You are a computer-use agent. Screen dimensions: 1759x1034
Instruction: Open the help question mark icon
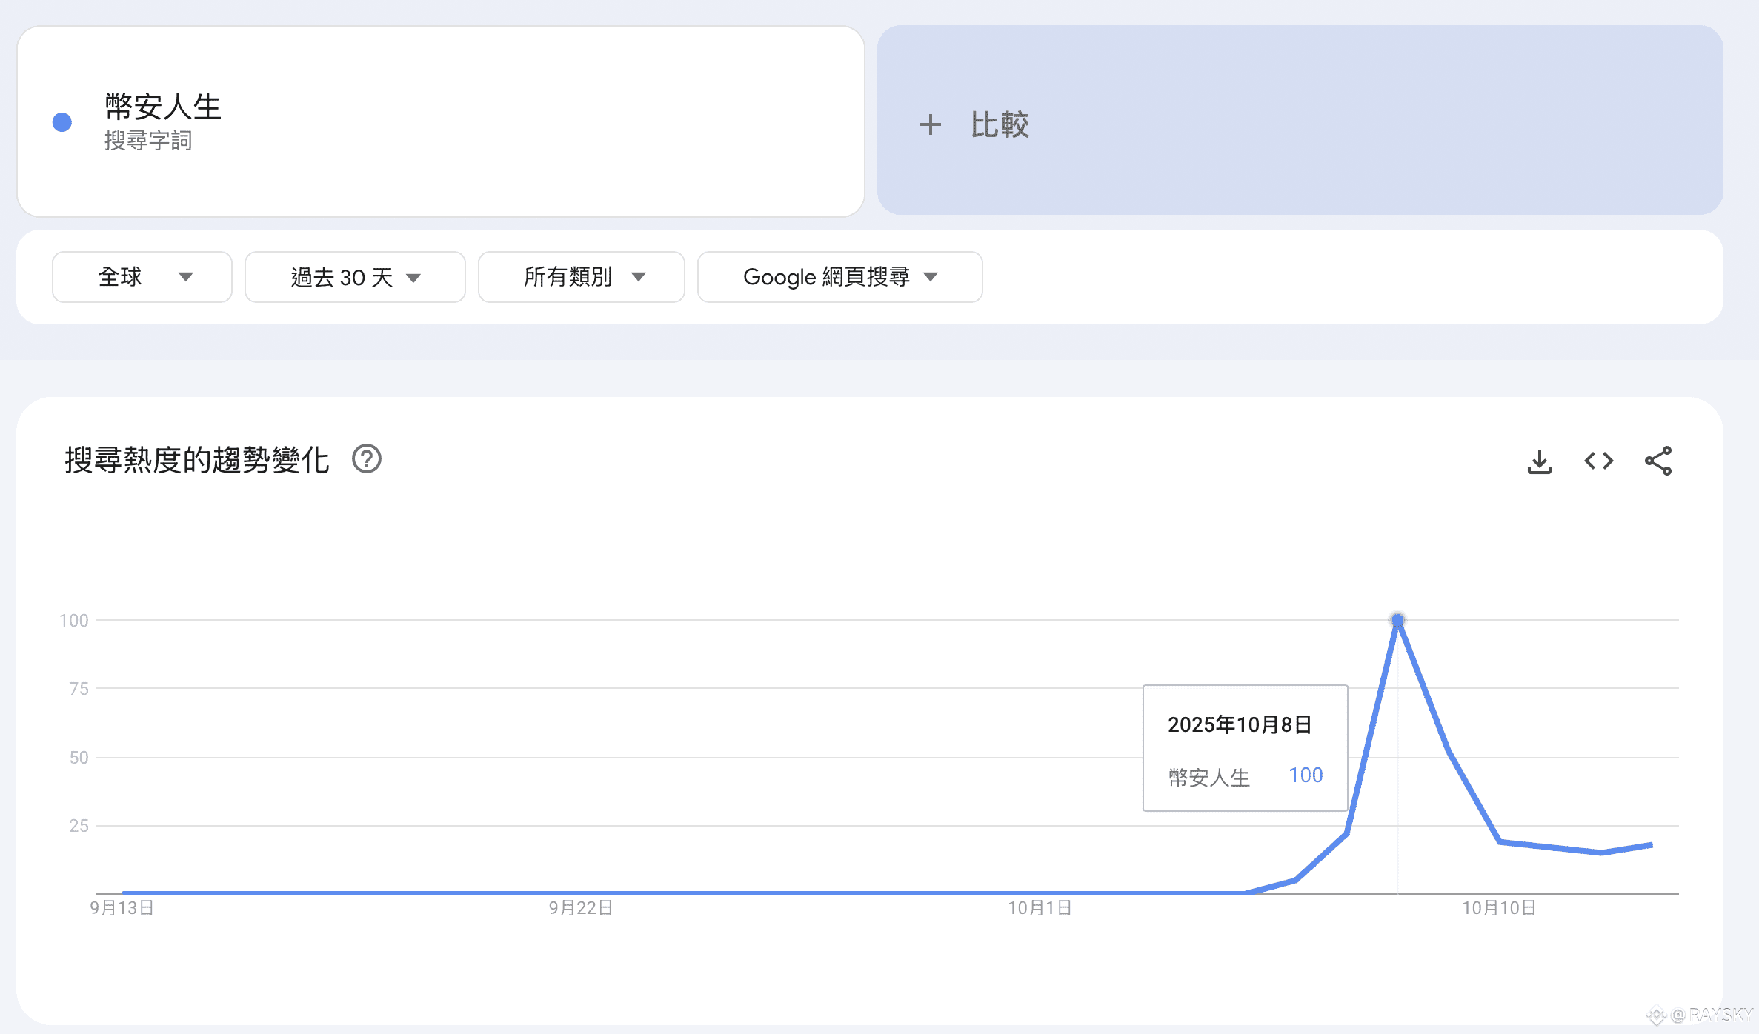(366, 459)
